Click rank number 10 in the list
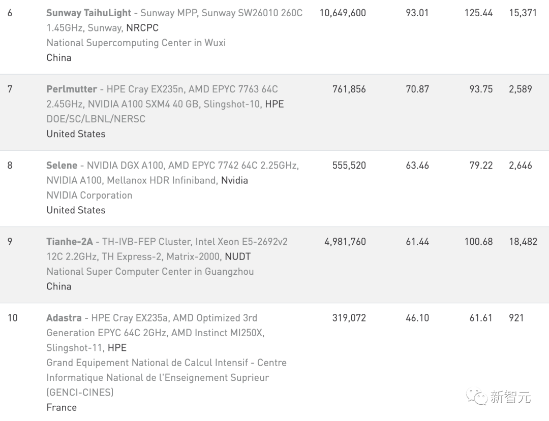Viewport: 549px width, 421px height. [x=12, y=318]
